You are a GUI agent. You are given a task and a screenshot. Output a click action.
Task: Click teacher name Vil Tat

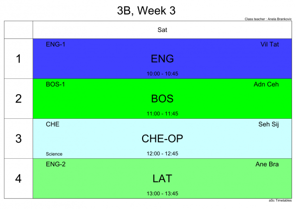[269, 44]
